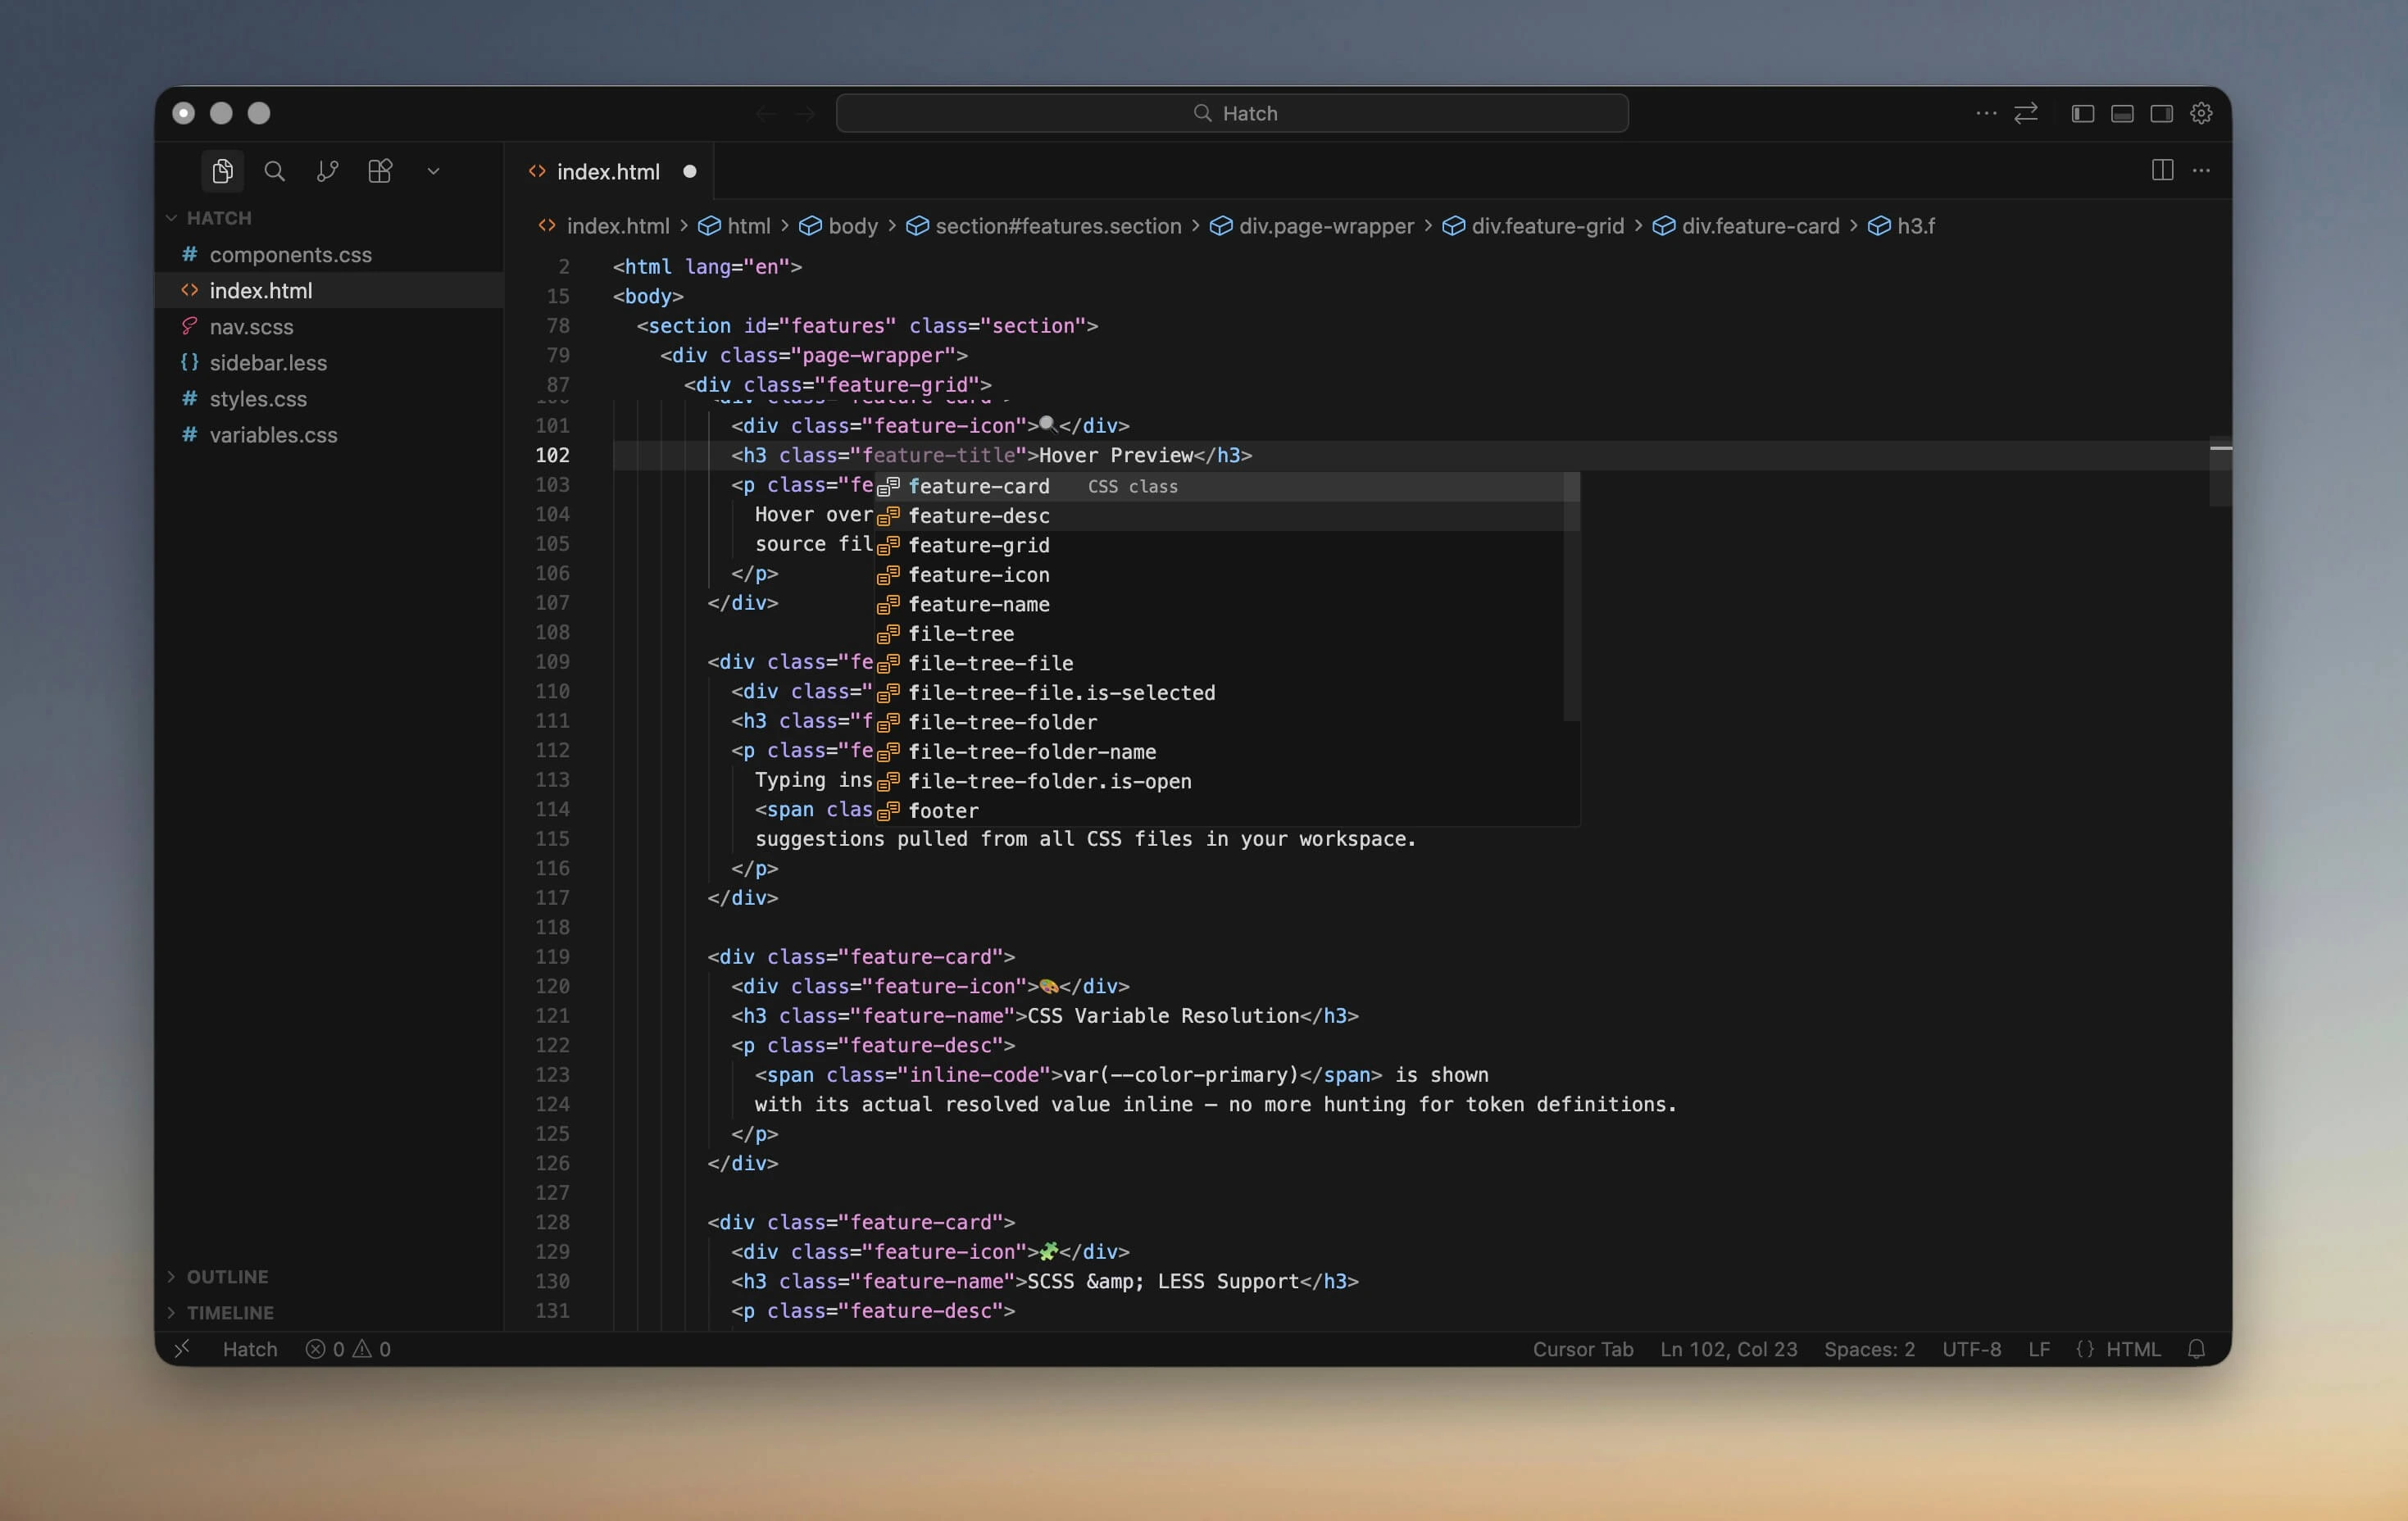2408x1521 pixels.
Task: Select the Source Control icon
Action: click(327, 170)
